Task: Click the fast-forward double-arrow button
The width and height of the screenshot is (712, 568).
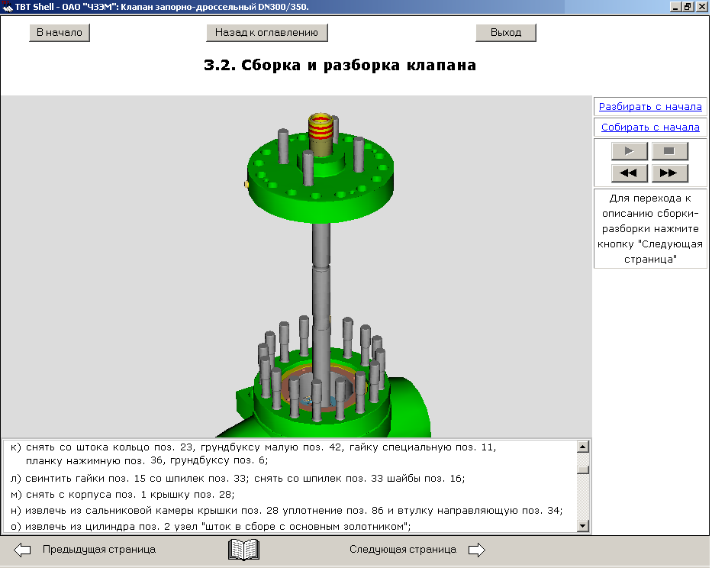Action: (669, 173)
